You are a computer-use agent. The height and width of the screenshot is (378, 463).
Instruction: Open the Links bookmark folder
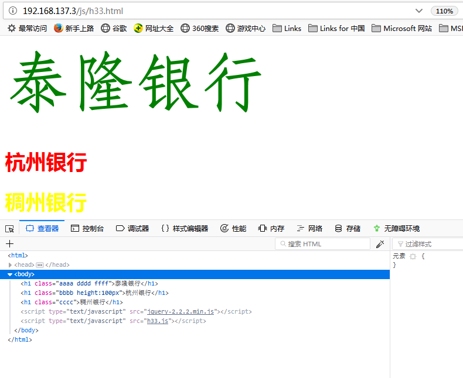point(287,28)
